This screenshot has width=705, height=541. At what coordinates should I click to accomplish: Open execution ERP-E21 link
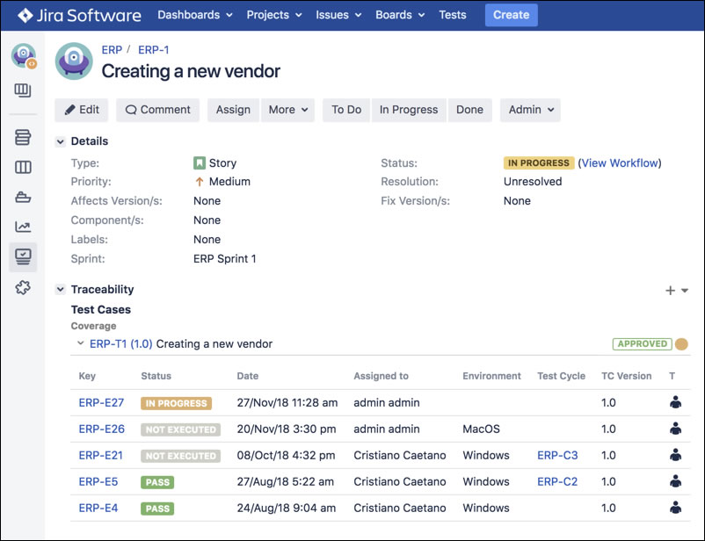(x=101, y=456)
